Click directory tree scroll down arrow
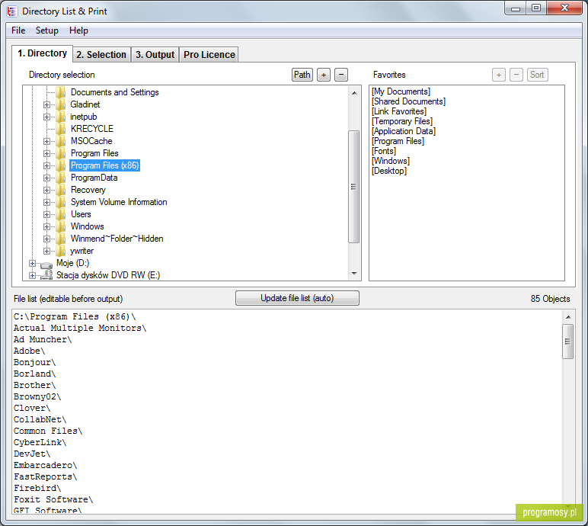Viewport: 588px width, 526px height. [x=354, y=274]
